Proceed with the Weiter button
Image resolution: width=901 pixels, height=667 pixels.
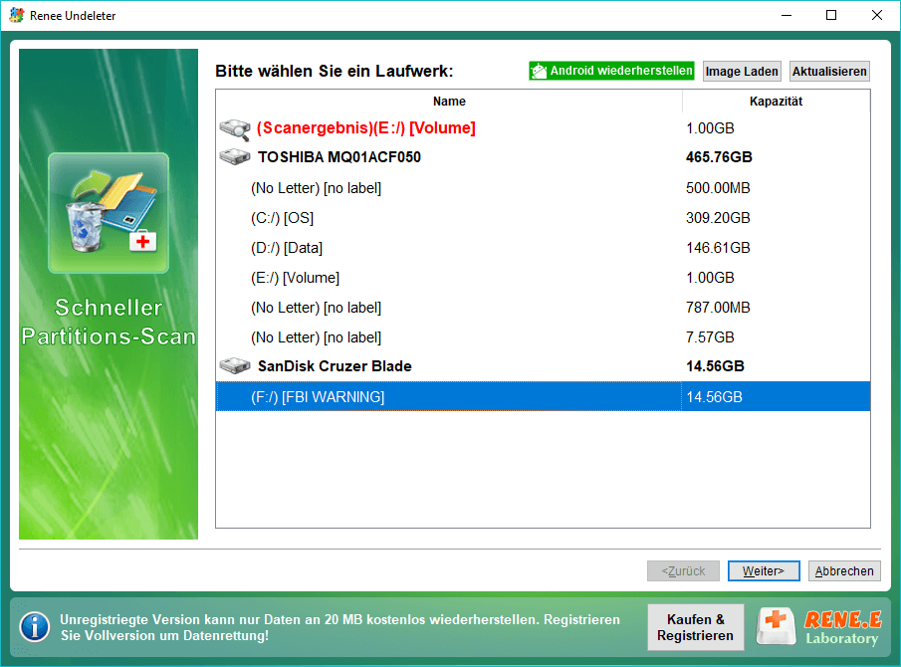[763, 571]
